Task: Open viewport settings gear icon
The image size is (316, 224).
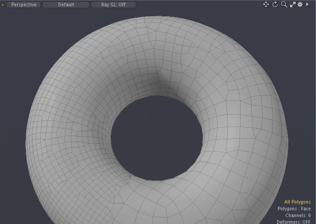Action: tap(300, 5)
